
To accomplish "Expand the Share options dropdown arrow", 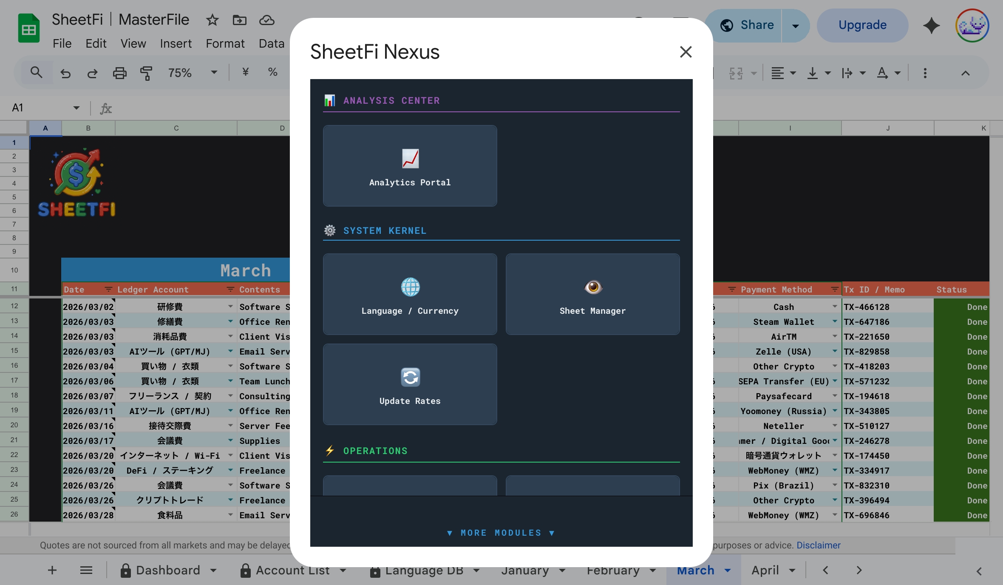I will (x=795, y=26).
